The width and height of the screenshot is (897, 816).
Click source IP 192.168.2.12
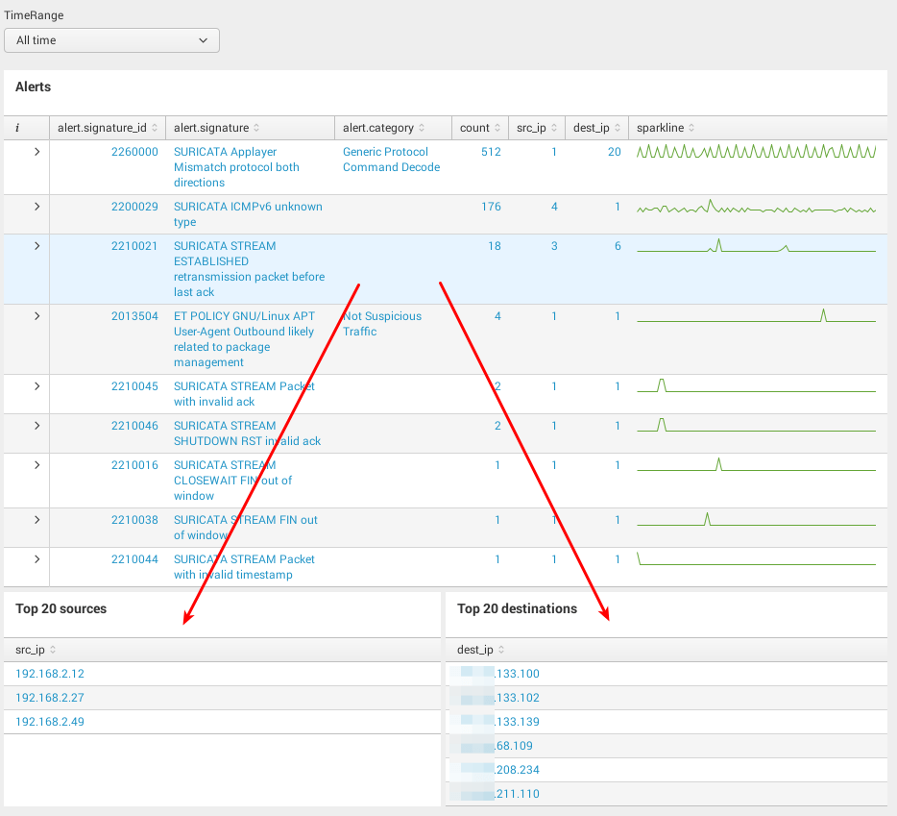tap(50, 674)
